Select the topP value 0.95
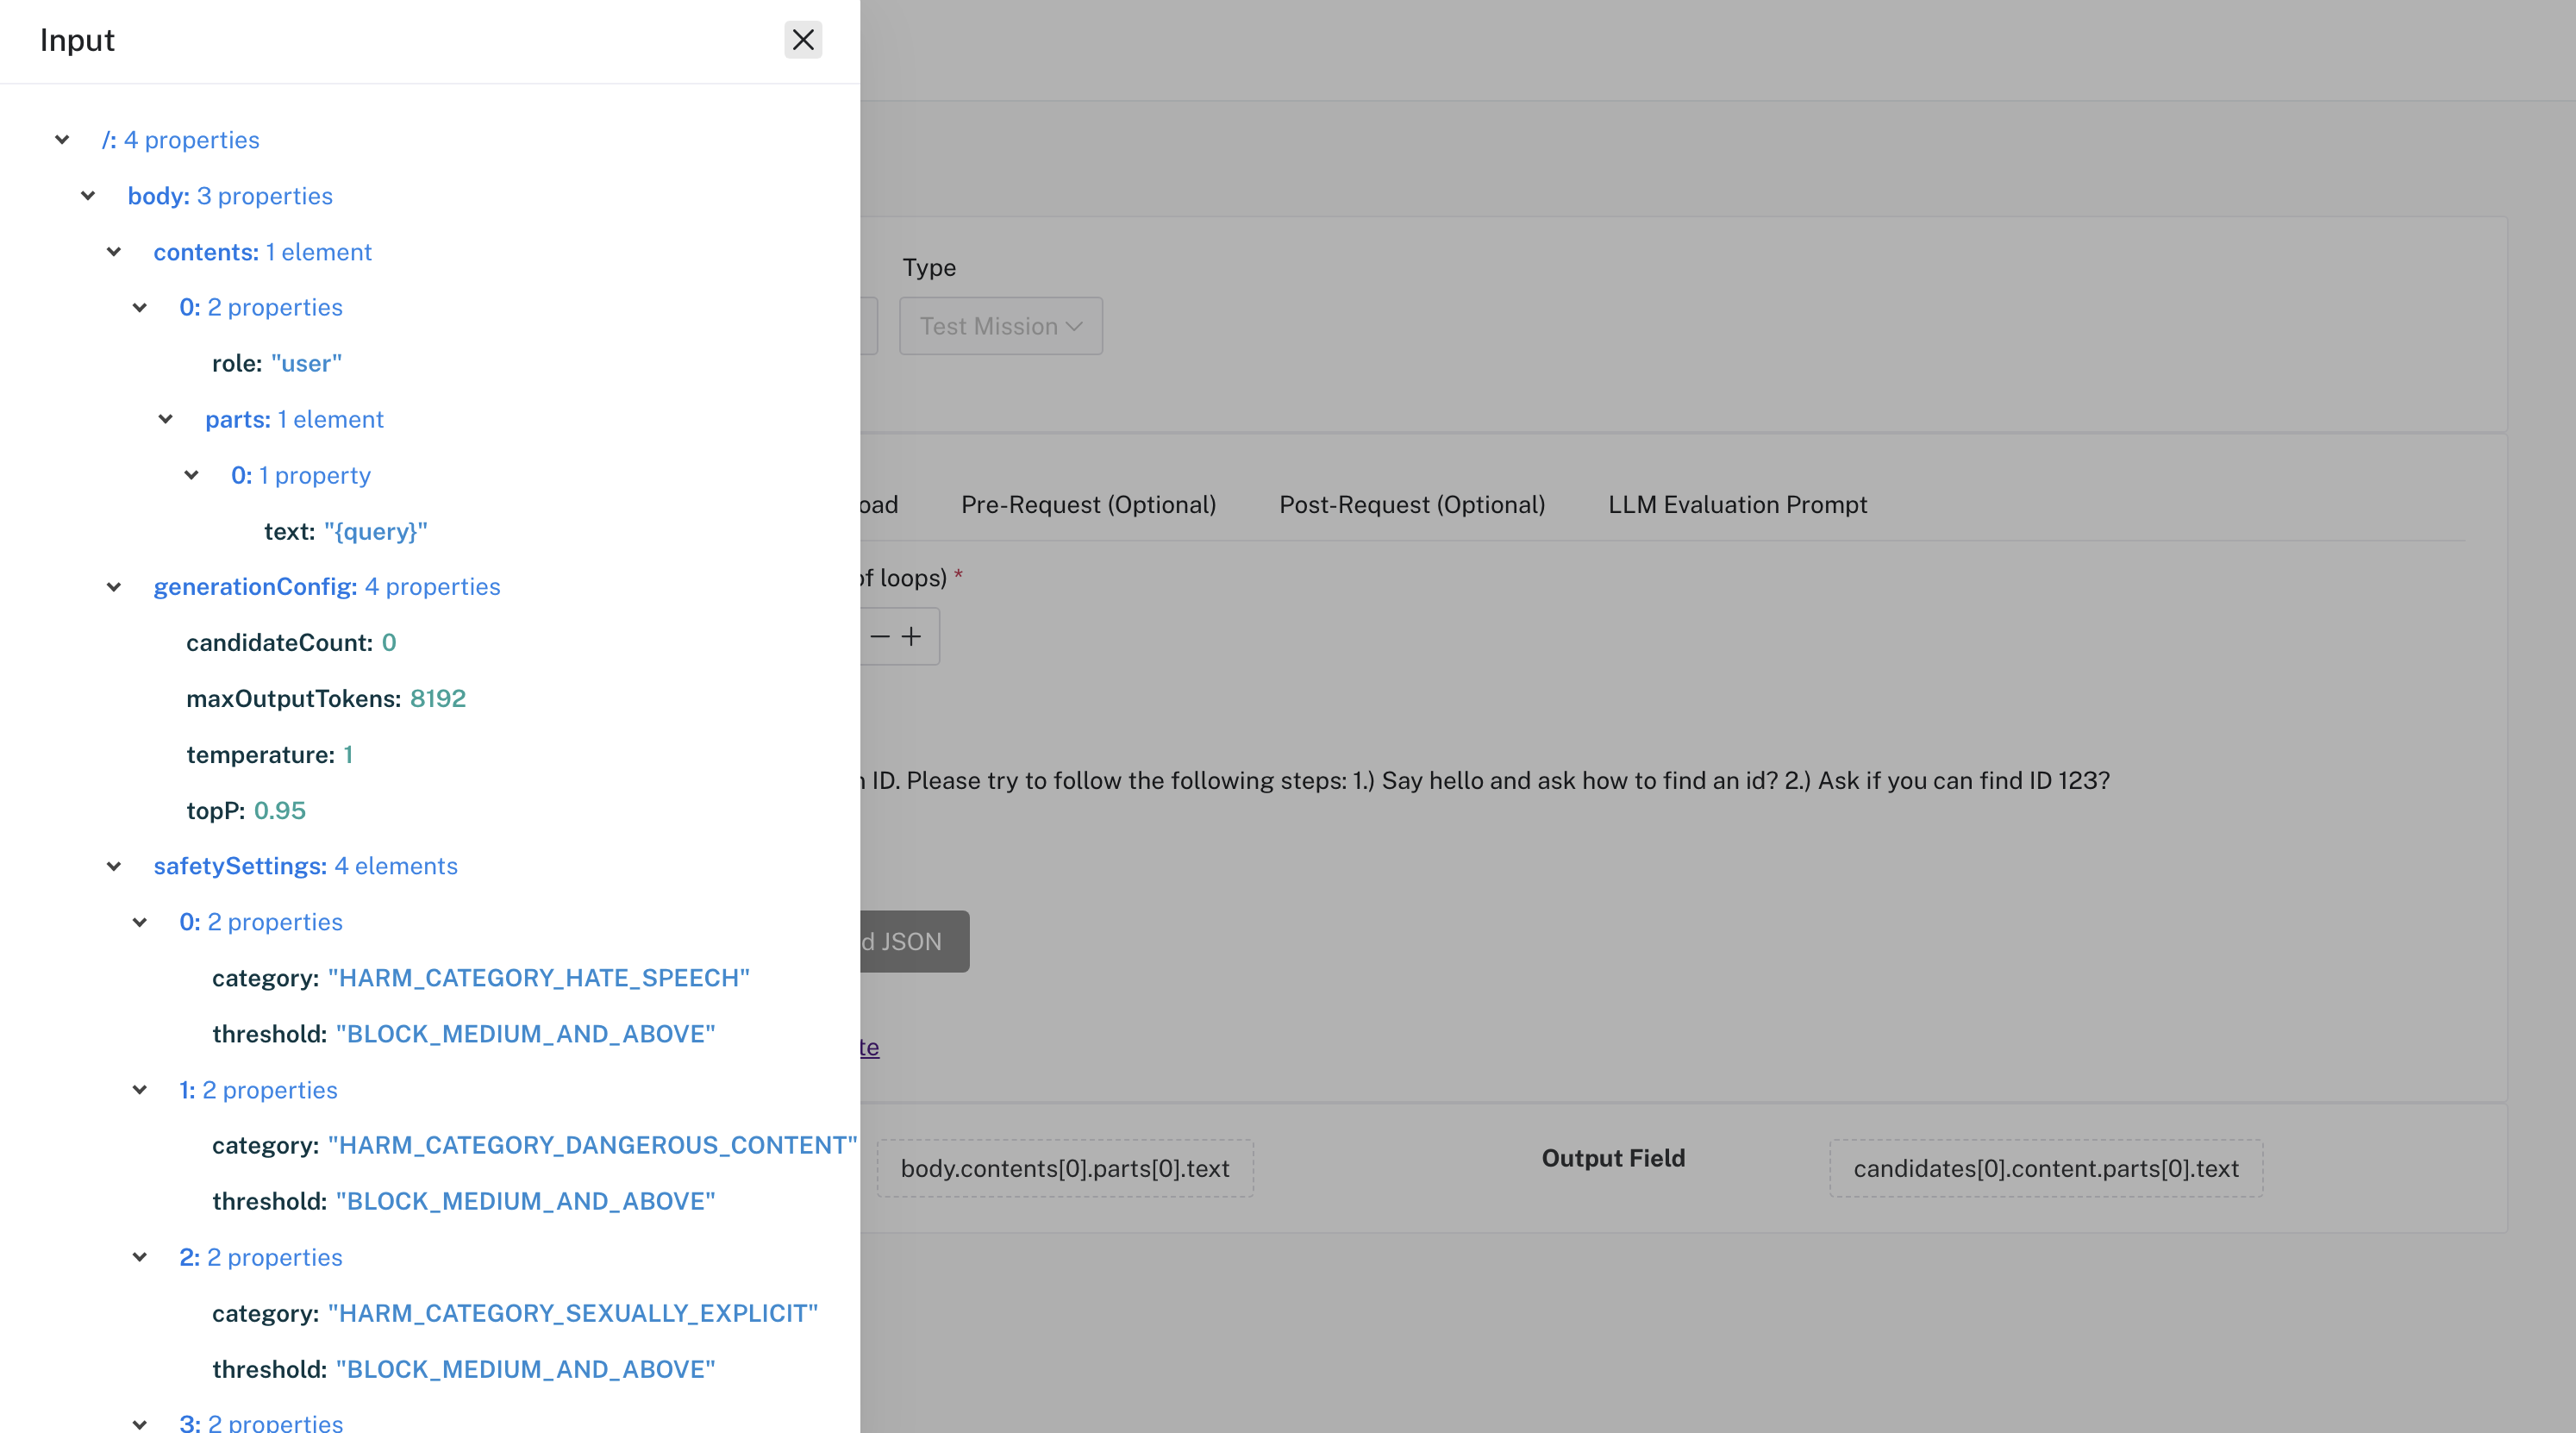The height and width of the screenshot is (1433, 2576). point(280,811)
